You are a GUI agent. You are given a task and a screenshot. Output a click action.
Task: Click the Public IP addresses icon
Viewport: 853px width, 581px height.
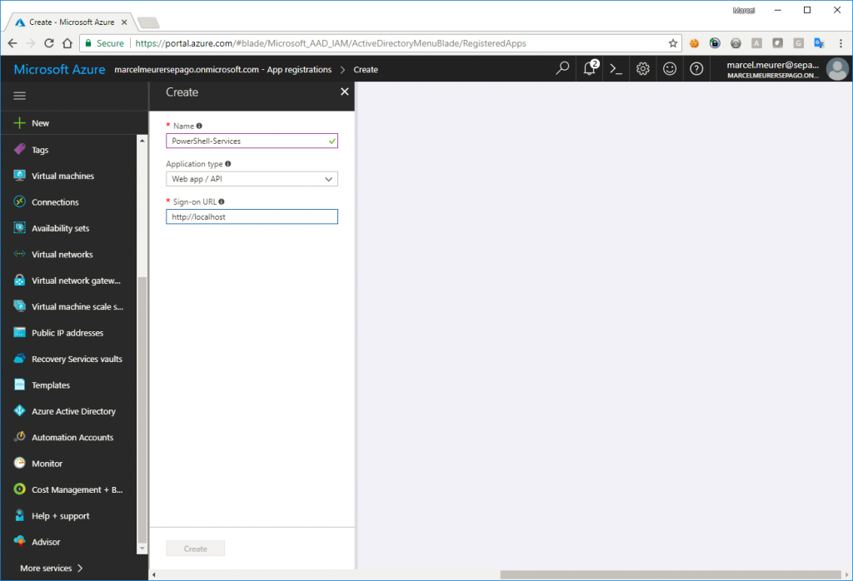[x=20, y=332]
